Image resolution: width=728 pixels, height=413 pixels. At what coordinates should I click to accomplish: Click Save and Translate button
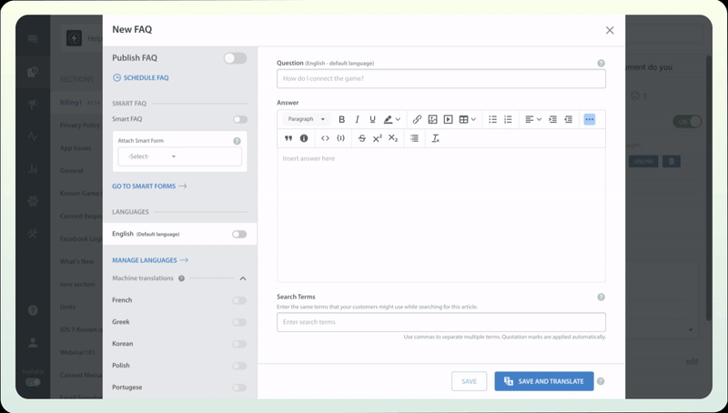[x=544, y=381]
